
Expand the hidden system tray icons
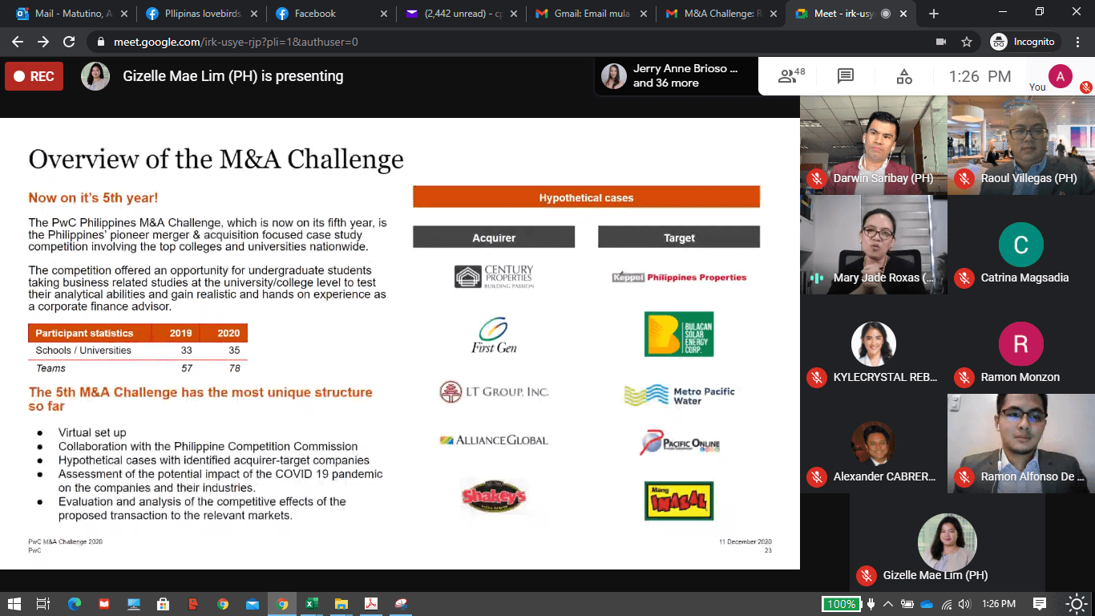coord(888,604)
